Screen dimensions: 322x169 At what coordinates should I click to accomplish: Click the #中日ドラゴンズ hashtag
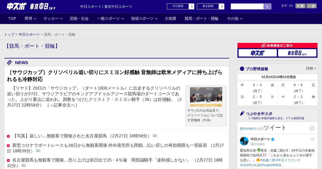[288, 160]
